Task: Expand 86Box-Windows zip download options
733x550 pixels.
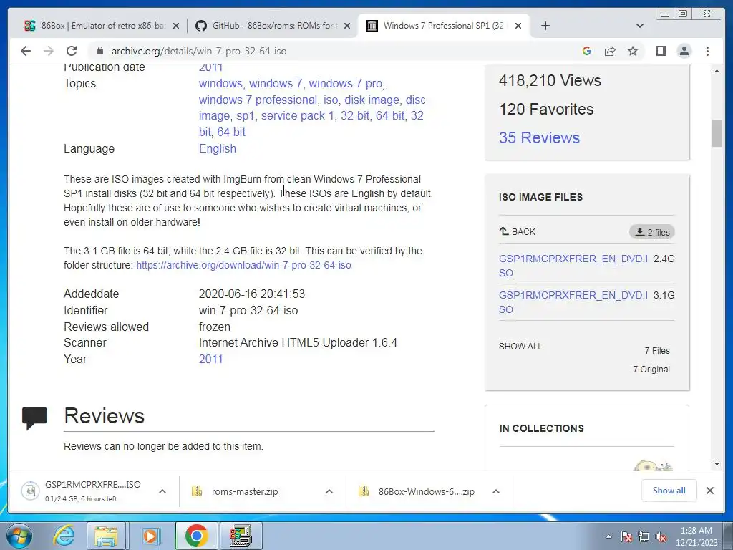Action: click(496, 491)
